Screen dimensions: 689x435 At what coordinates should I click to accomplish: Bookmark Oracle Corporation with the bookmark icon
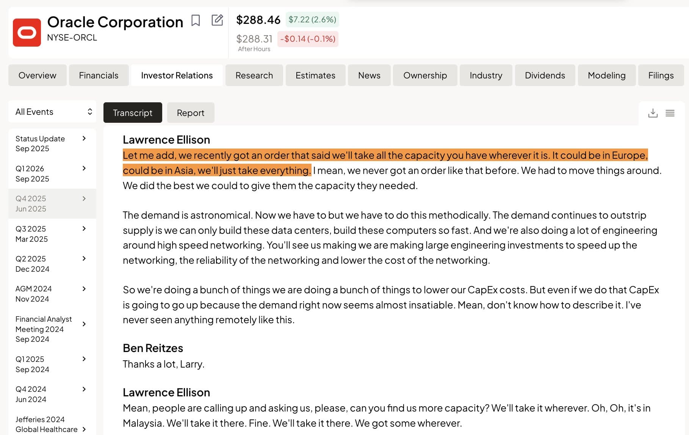tap(196, 20)
